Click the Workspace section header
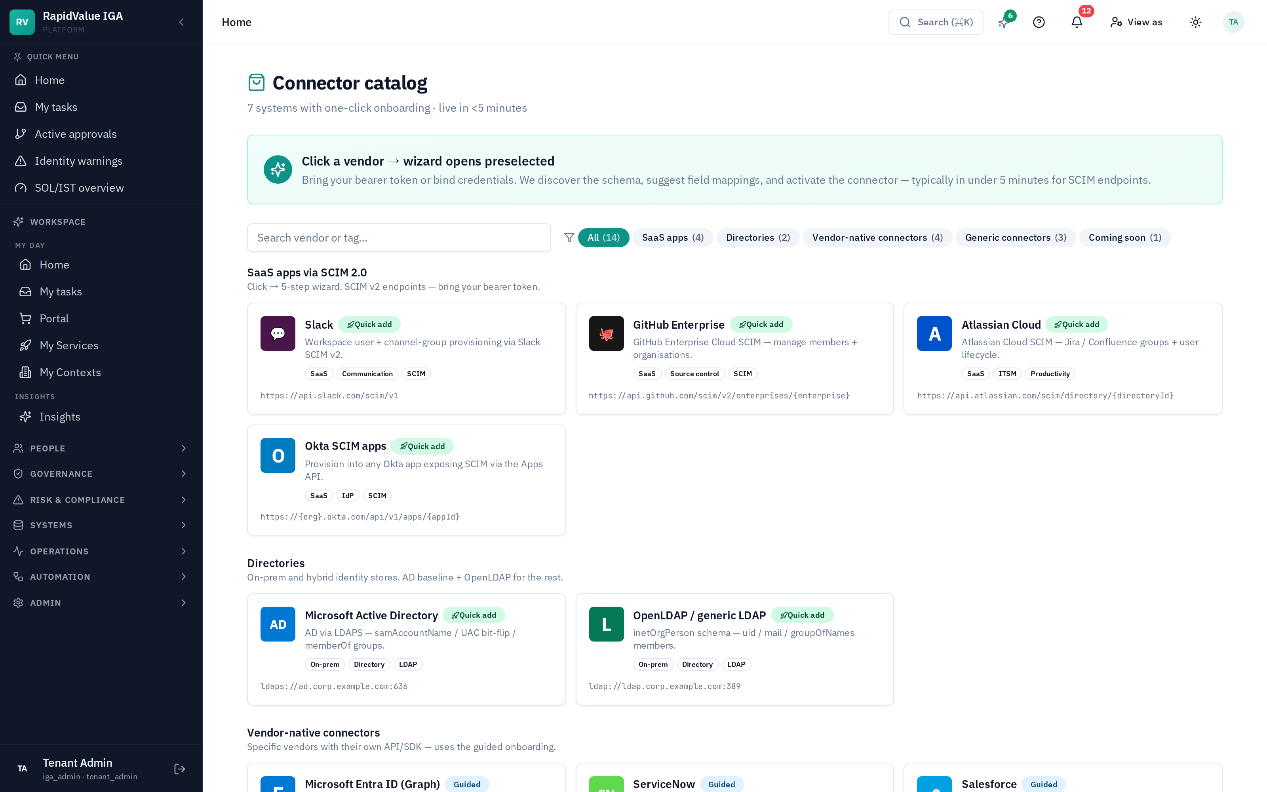The height and width of the screenshot is (792, 1267). click(57, 222)
